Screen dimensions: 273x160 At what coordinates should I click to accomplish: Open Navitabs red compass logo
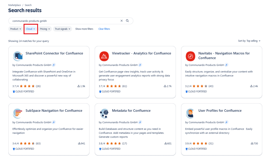(190, 56)
